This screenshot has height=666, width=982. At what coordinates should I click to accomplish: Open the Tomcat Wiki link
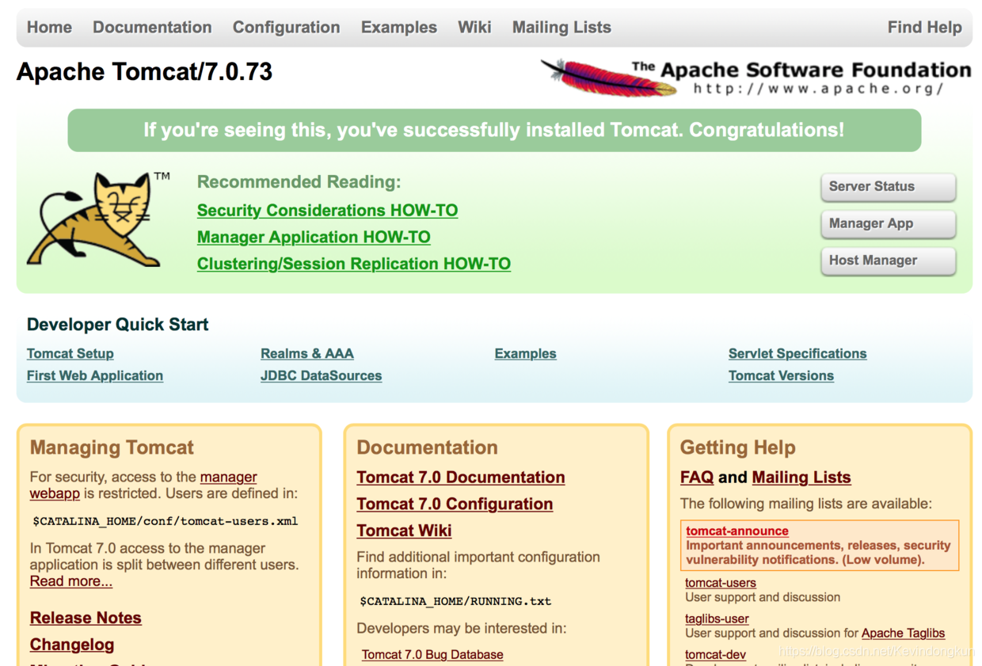pos(404,531)
